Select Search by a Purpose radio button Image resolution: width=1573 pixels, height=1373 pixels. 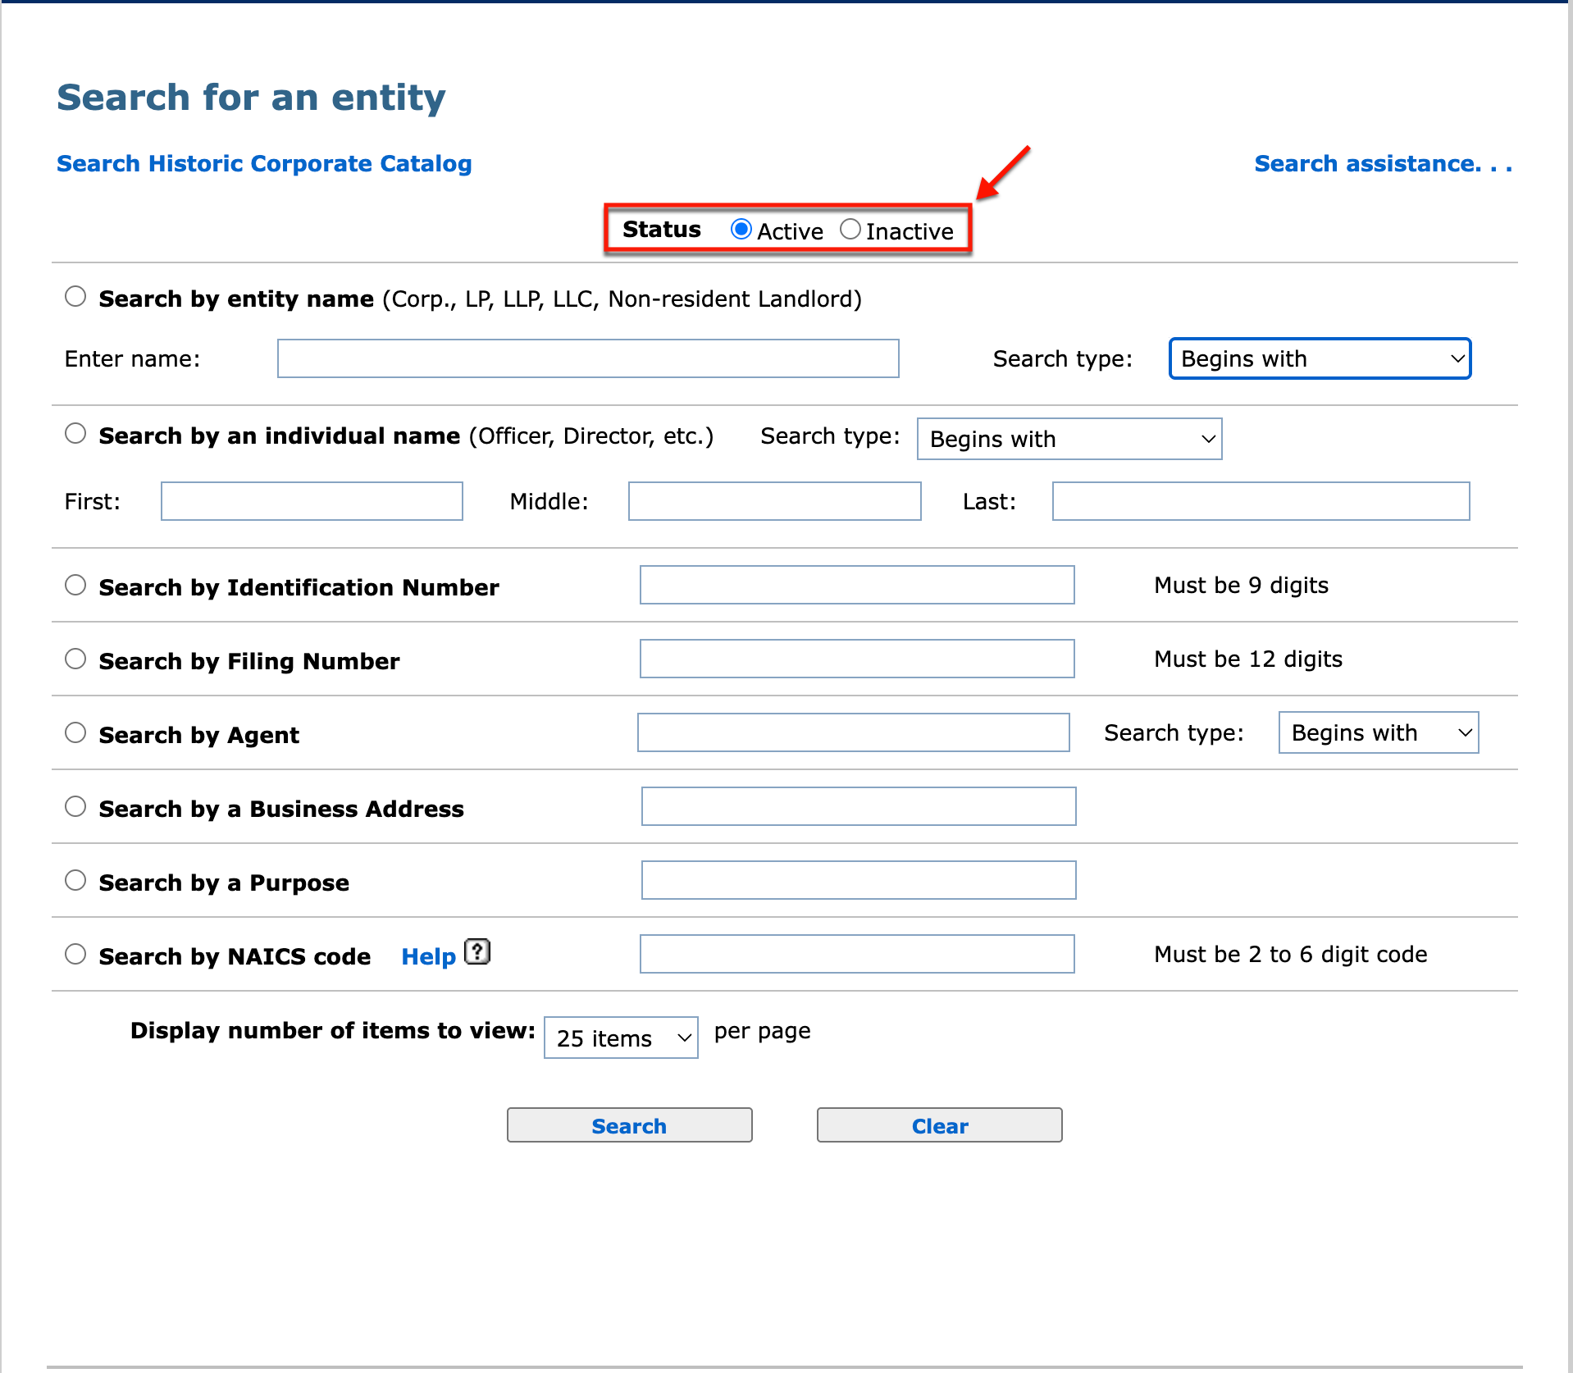click(x=75, y=881)
